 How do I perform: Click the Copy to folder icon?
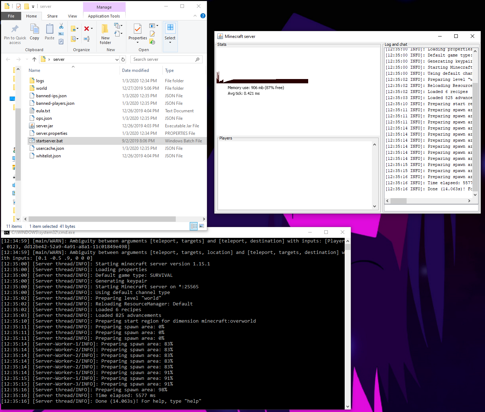click(x=73, y=39)
